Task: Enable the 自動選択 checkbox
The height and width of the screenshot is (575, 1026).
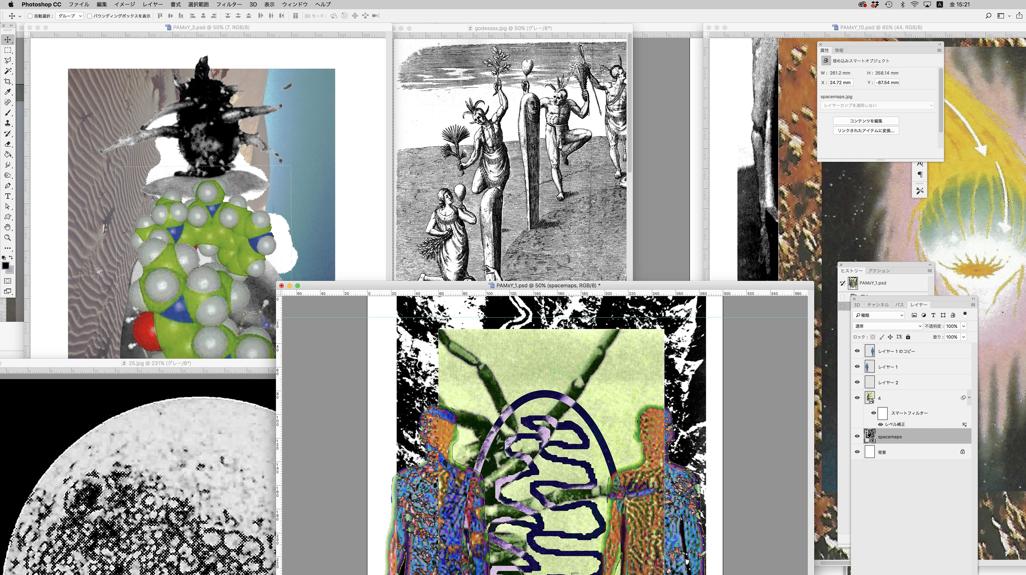Action: [30, 16]
